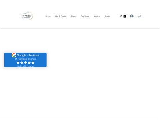Open the Services menu item
The width and height of the screenshot is (160, 120).
tap(97, 16)
